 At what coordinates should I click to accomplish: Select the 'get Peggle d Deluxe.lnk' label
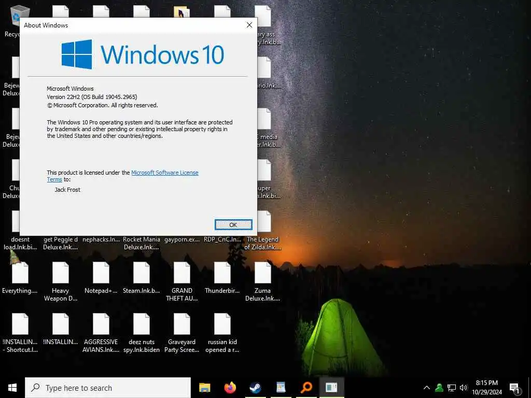tap(61, 244)
